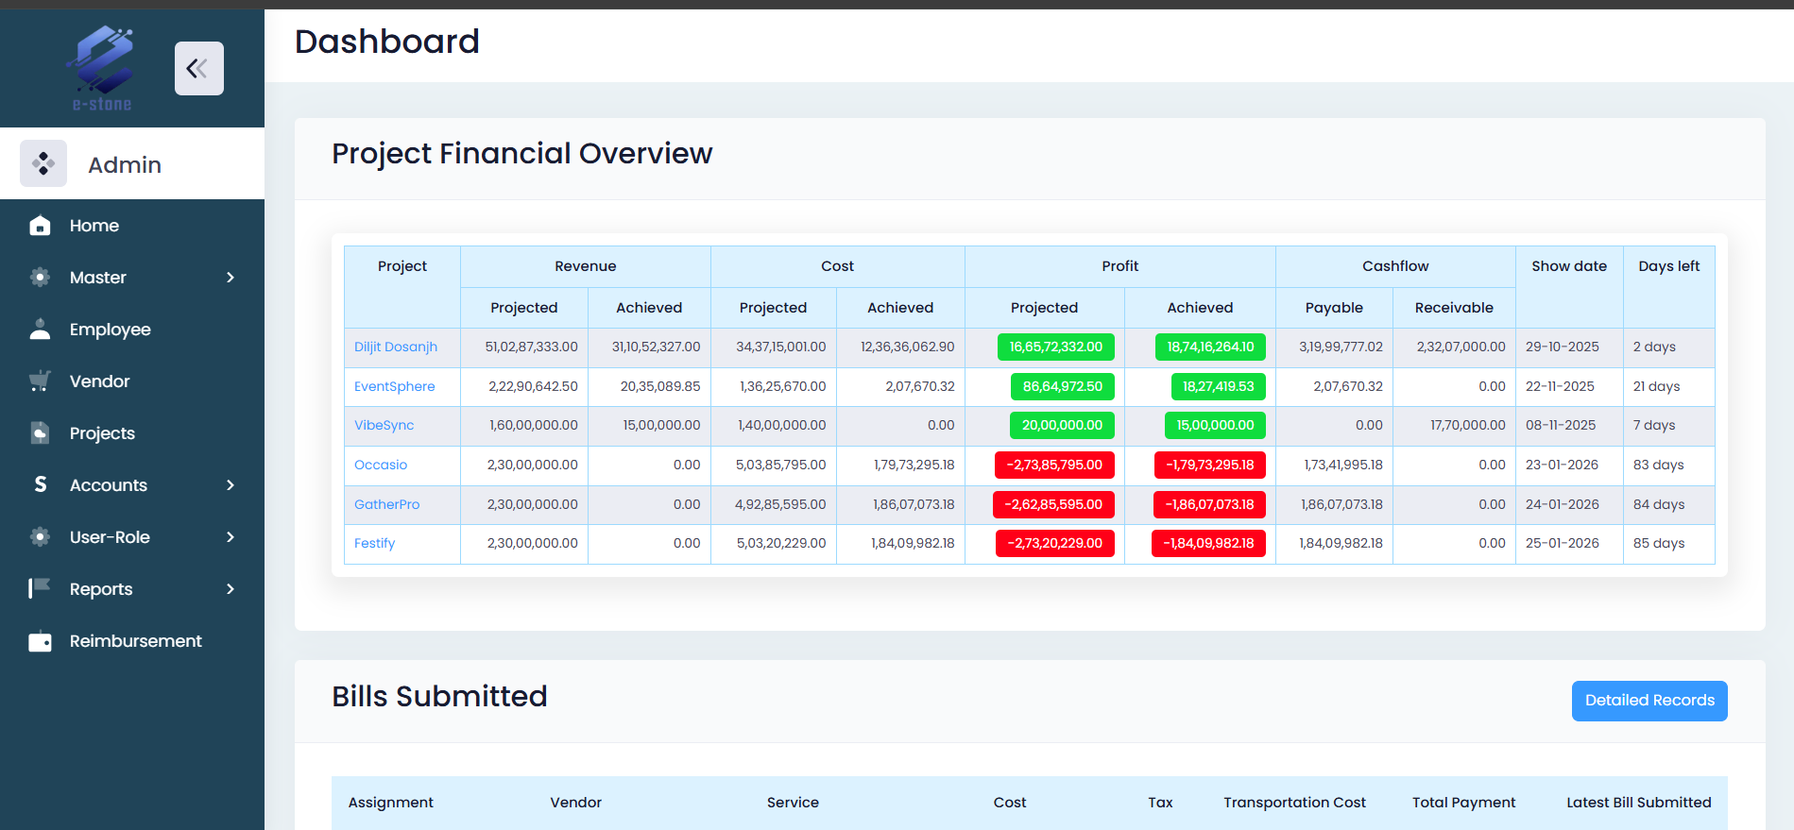Click the Vendor cart icon
The height and width of the screenshot is (830, 1794).
(40, 381)
